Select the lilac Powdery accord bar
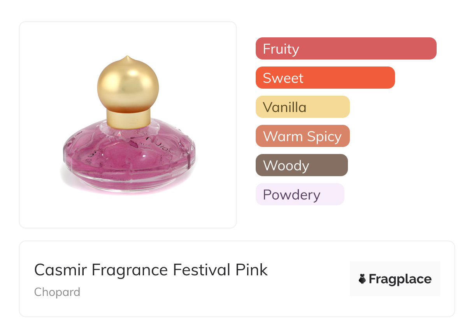Image resolution: width=474 pixels, height=336 pixels. click(300, 194)
